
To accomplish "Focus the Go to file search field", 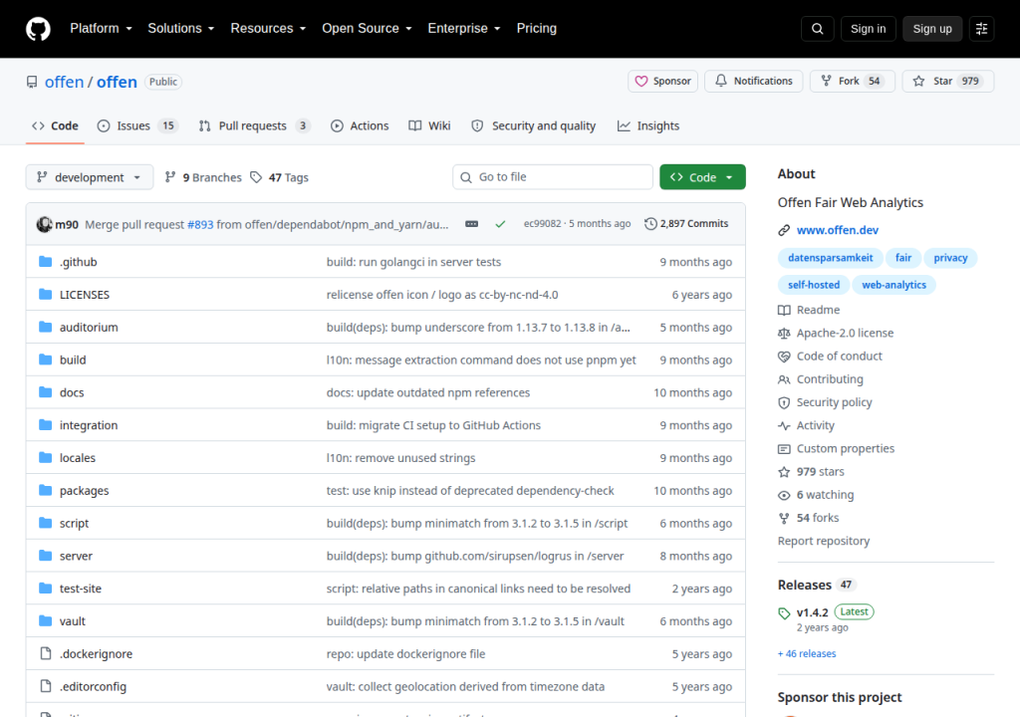I will coord(552,177).
